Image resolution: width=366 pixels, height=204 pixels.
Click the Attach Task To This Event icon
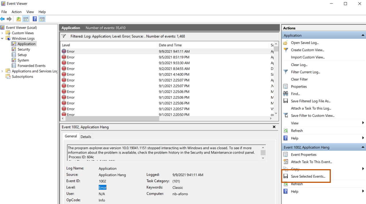coord(285,161)
